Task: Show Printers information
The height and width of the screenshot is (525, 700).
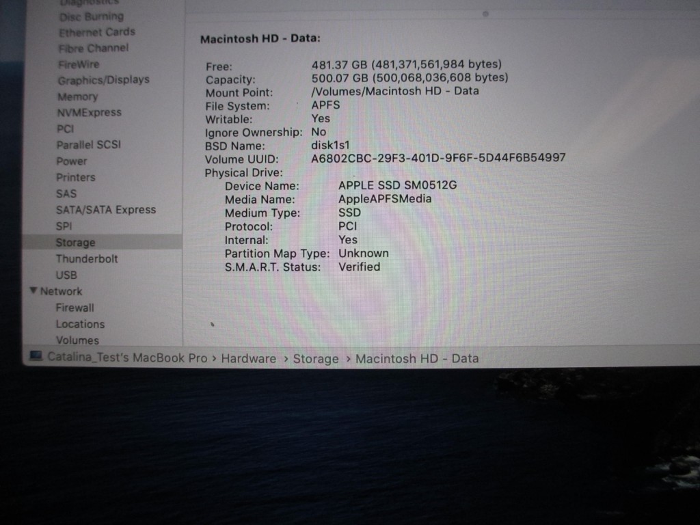Action: pos(76,177)
